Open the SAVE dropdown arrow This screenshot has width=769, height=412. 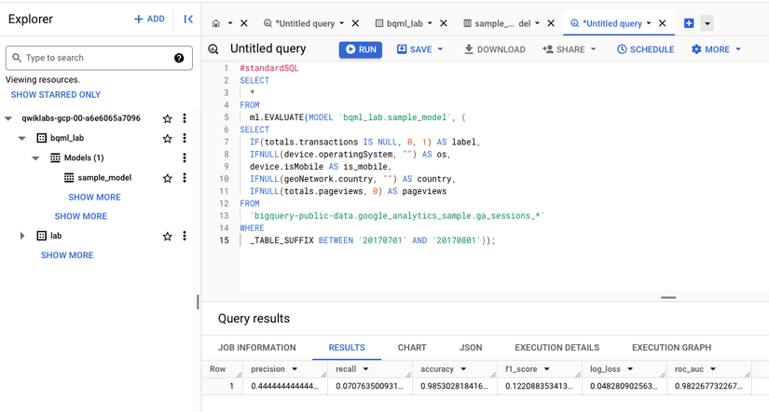pyautogui.click(x=440, y=49)
